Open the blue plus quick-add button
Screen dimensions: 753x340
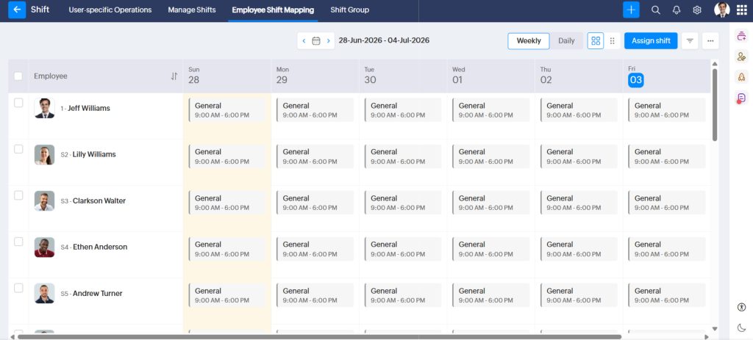631,10
